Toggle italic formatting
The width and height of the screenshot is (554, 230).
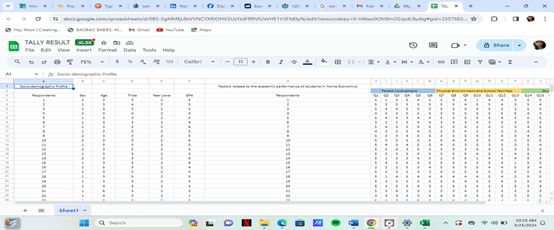tap(281, 62)
